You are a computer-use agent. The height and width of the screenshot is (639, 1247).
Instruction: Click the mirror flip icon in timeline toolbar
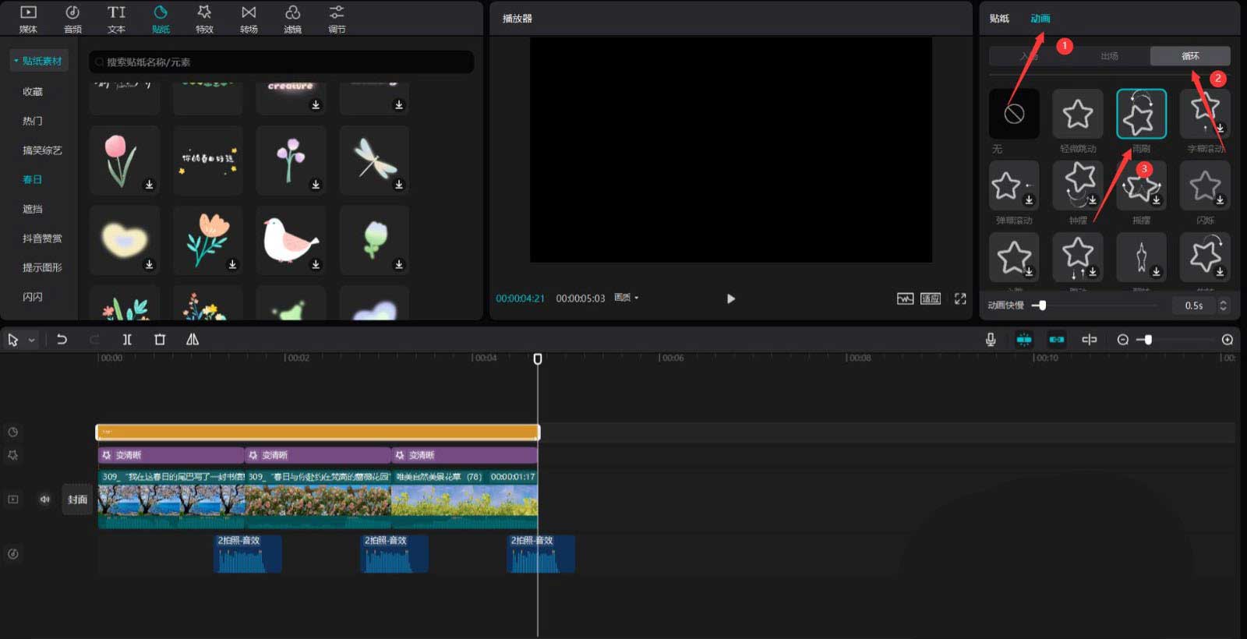pyautogui.click(x=193, y=340)
